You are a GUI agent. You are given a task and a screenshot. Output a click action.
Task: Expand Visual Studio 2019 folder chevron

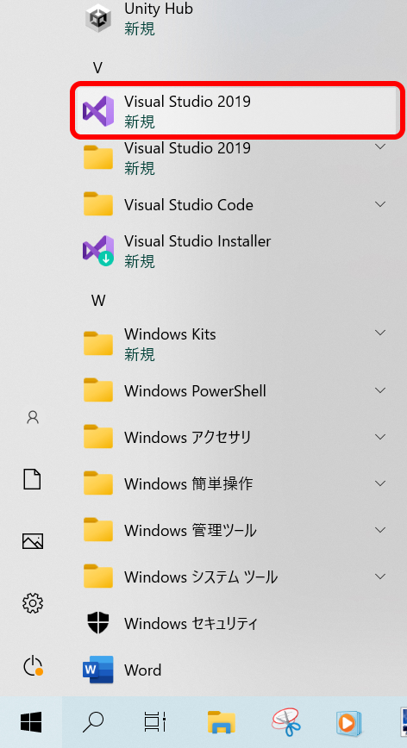380,146
